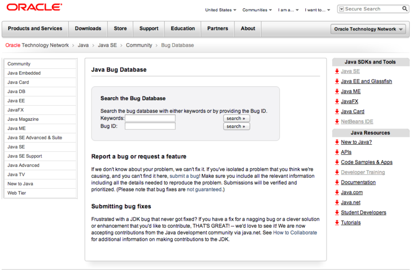Open the United States country dropdown
This screenshot has height=270, width=416.
point(220,10)
